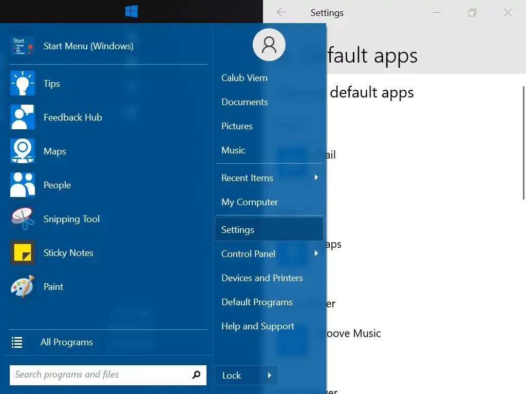Open the Pictures menu entry

pyautogui.click(x=237, y=126)
